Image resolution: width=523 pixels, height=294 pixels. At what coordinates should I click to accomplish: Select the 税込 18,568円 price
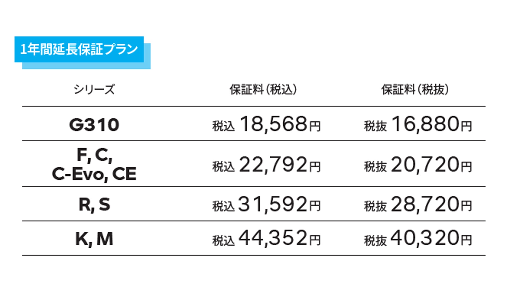coord(266,124)
